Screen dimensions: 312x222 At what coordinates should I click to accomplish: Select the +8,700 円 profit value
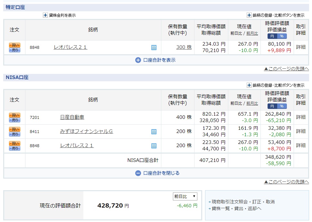pyautogui.click(x=279, y=149)
